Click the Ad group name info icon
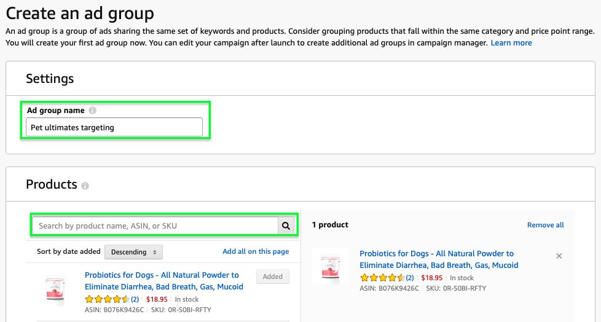Image resolution: width=601 pixels, height=322 pixels. coord(92,111)
